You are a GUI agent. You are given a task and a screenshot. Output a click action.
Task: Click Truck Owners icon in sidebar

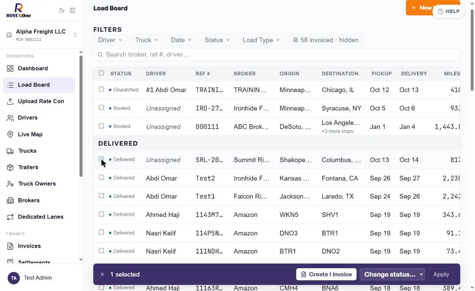(x=10, y=184)
